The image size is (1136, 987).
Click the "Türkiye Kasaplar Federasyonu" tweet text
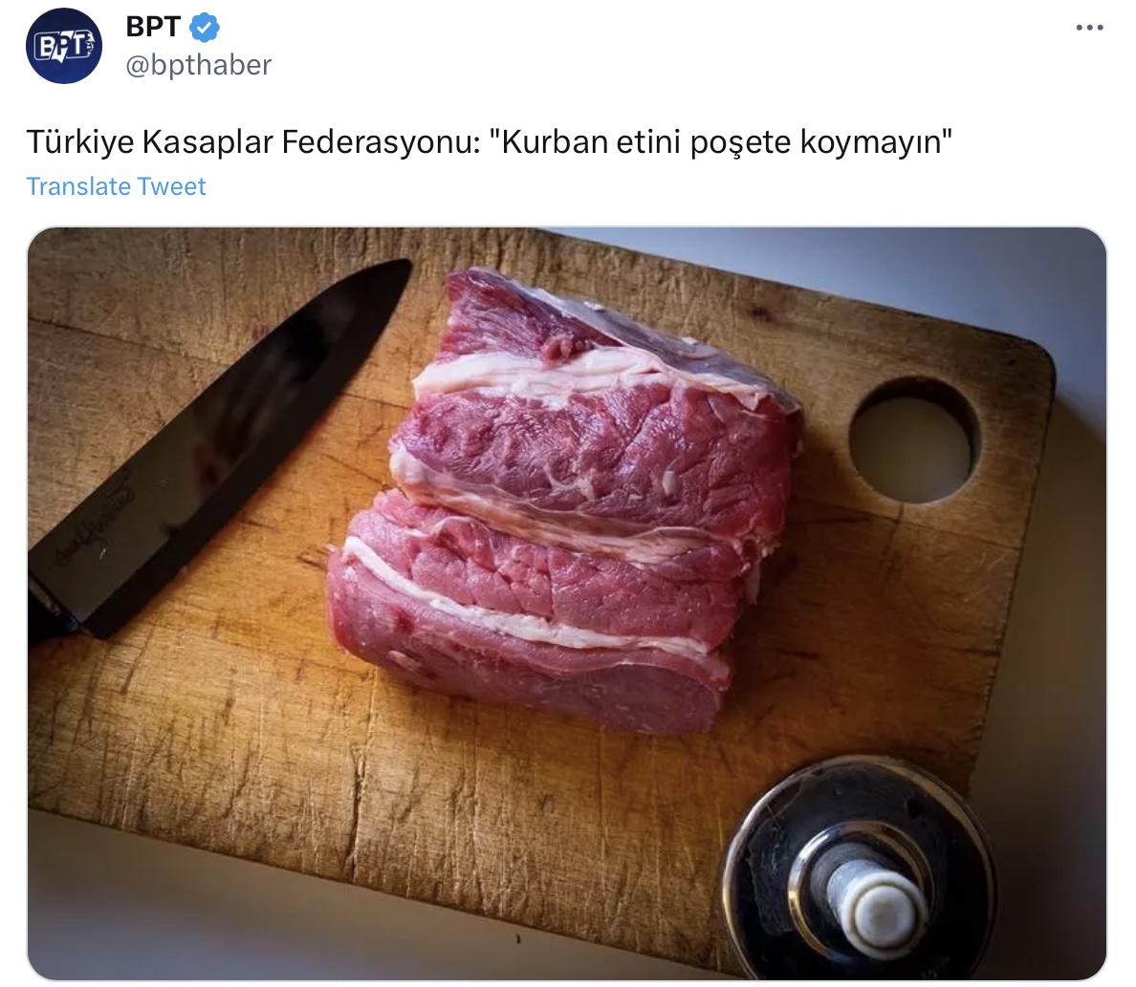point(253,142)
